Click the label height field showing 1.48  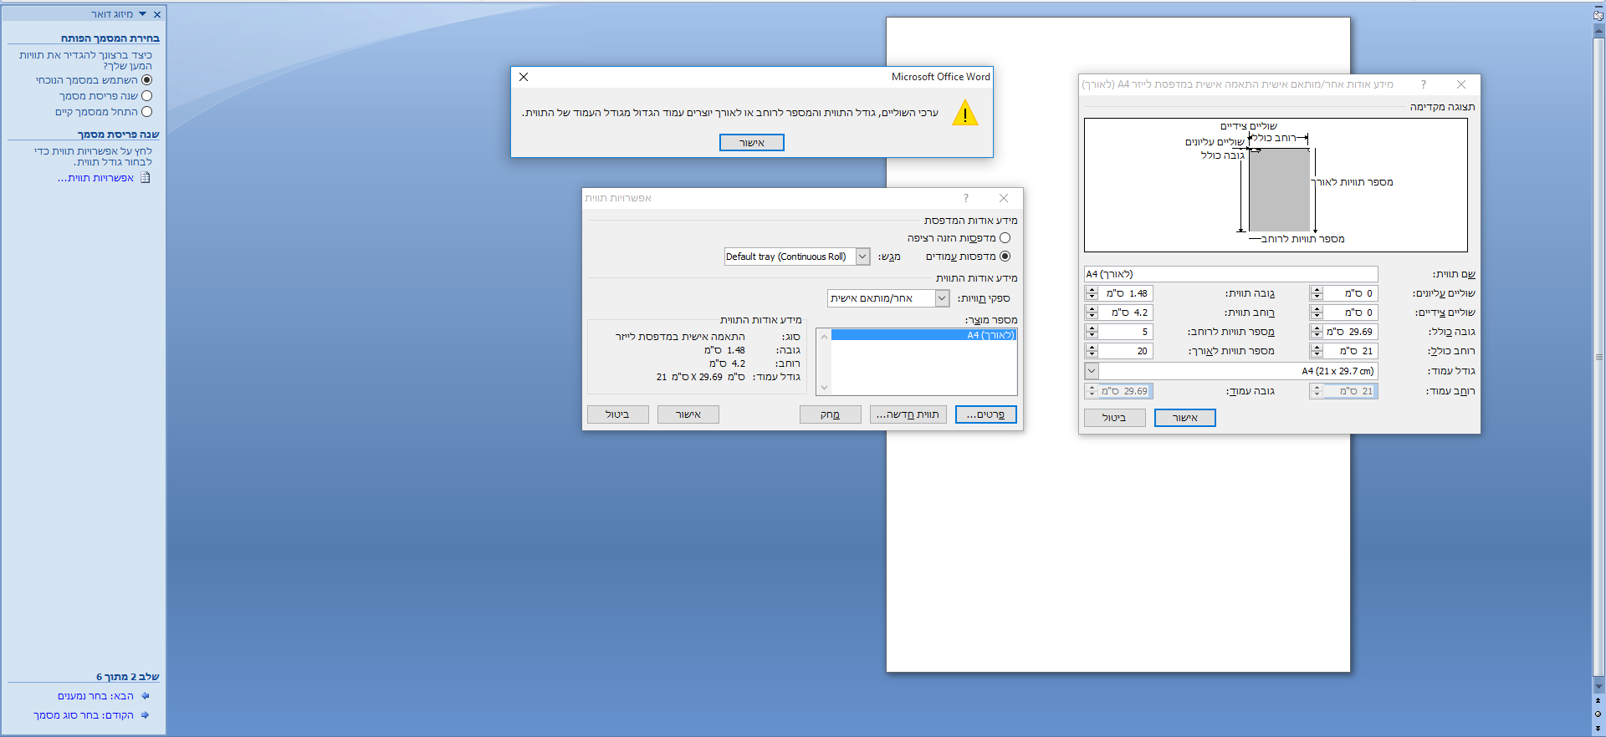(1126, 293)
